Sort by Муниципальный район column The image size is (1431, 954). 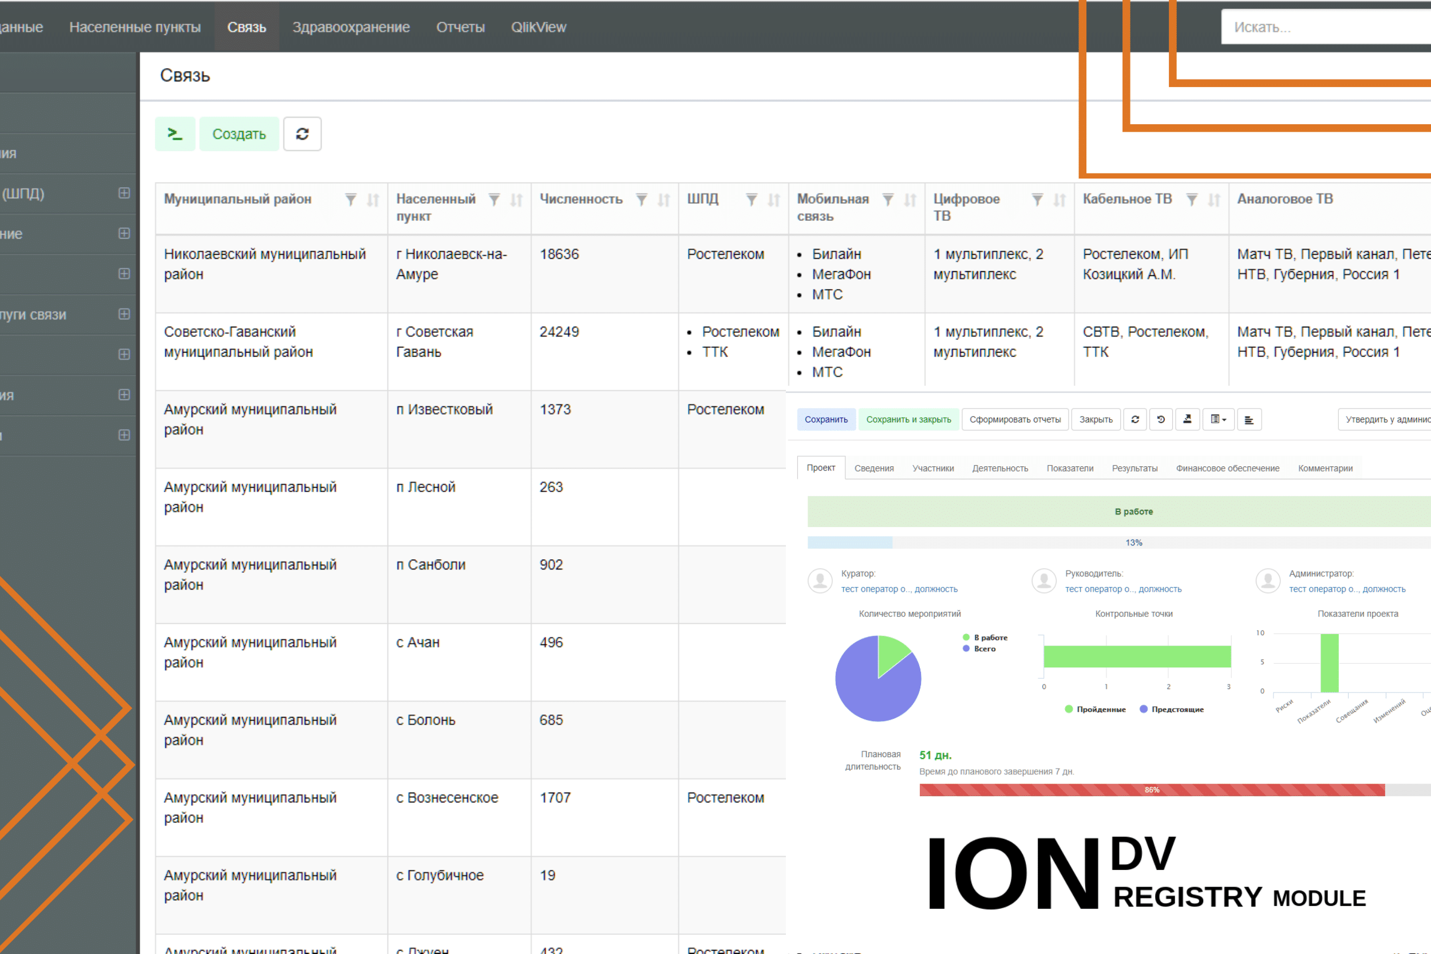point(373,200)
